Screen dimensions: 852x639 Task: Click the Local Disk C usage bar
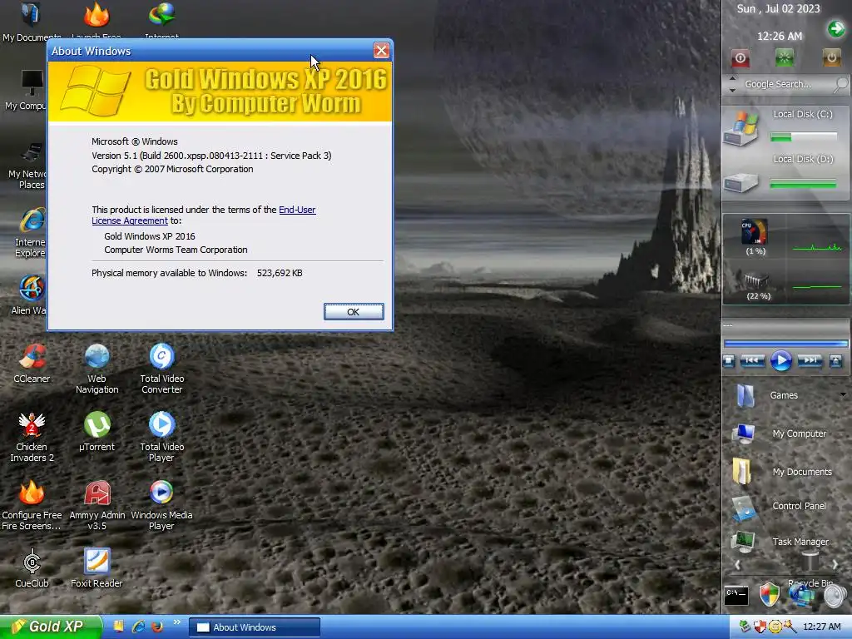tap(803, 137)
